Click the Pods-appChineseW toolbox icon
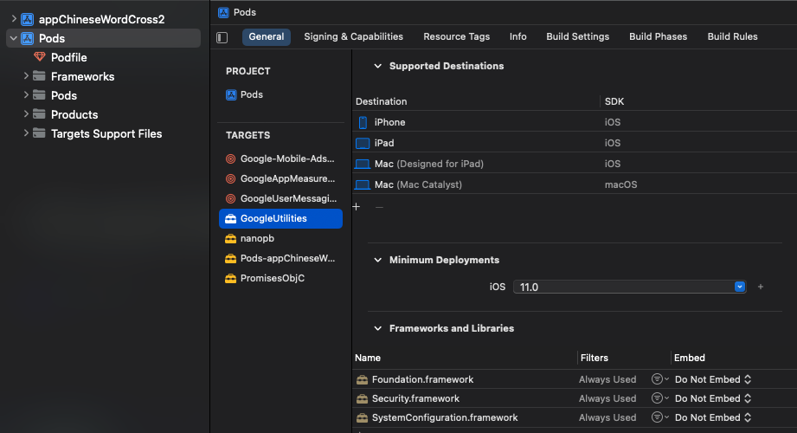797x433 pixels. click(231, 258)
